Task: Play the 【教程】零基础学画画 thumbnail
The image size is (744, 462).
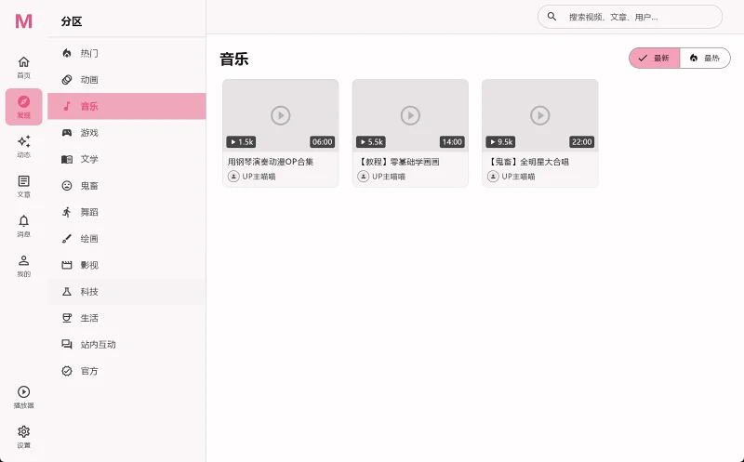Action: (410, 115)
